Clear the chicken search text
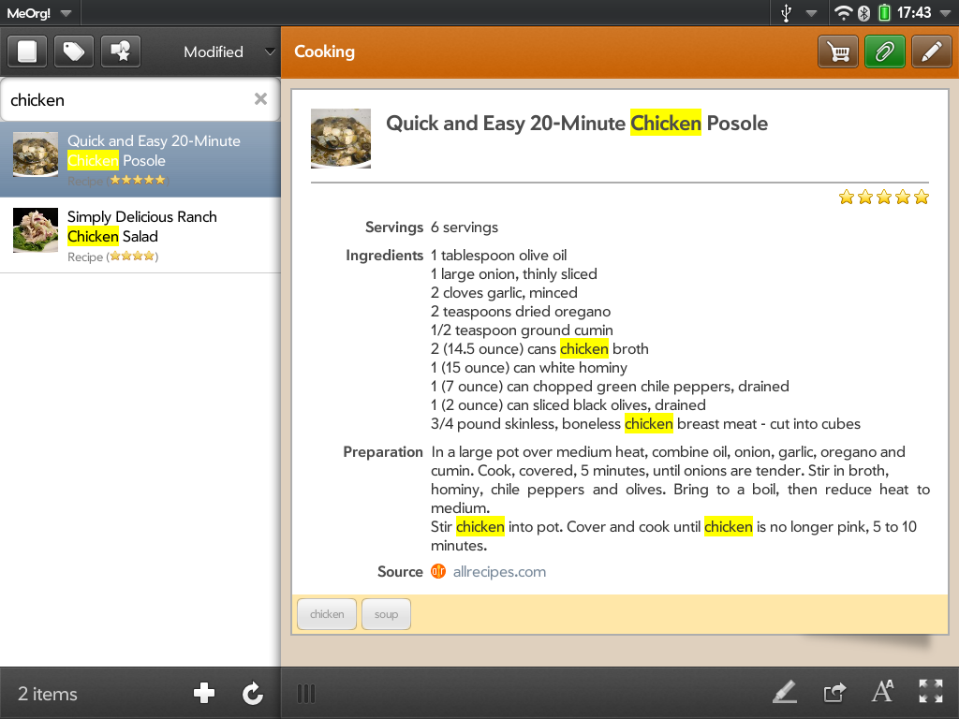Screen dimensions: 959x719 (x=260, y=99)
